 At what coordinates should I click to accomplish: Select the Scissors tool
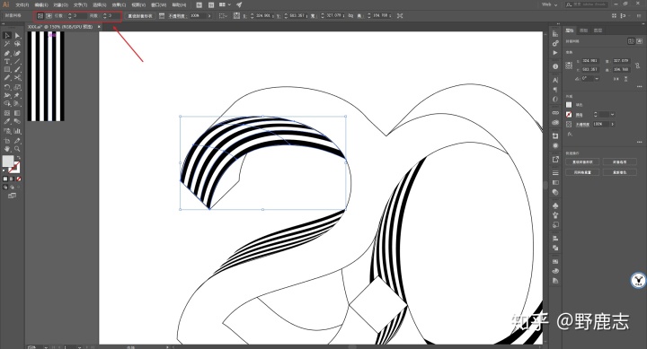click(x=17, y=78)
